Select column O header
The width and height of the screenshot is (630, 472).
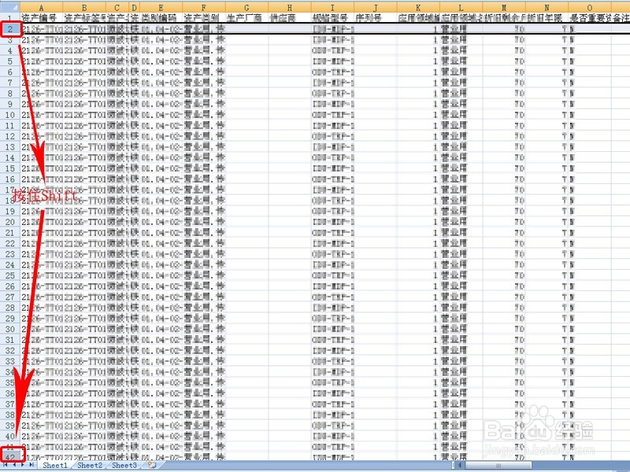(590, 7)
